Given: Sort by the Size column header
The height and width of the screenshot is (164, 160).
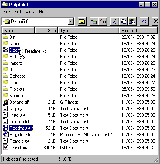Looking at the screenshot, I should 46,31.
